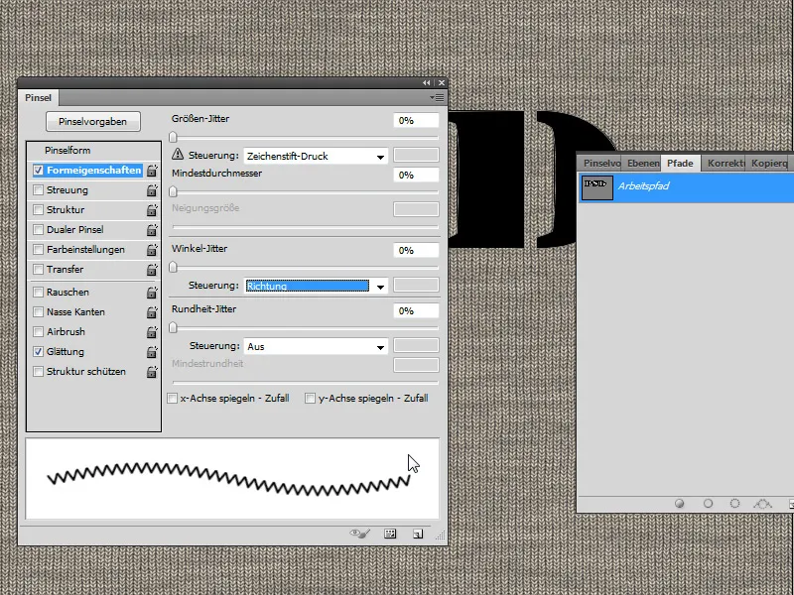The image size is (794, 595).
Task: Enable the Airbrush checkbox
Action: click(38, 331)
